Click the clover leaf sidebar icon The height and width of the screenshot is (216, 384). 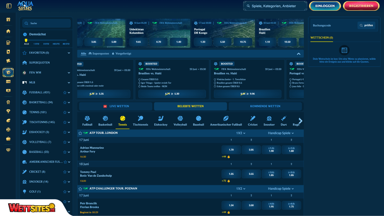(8, 61)
